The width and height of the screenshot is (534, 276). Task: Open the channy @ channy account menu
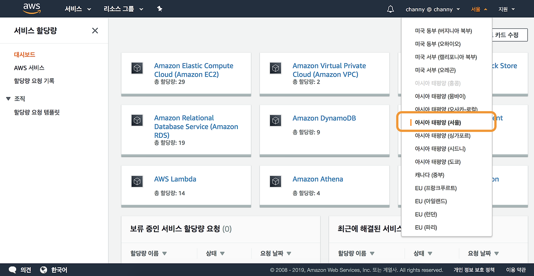[433, 9]
